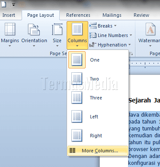Click the line starting 'browser kem'
Image resolution: width=160 pixels, height=167 pixels.
144,149
